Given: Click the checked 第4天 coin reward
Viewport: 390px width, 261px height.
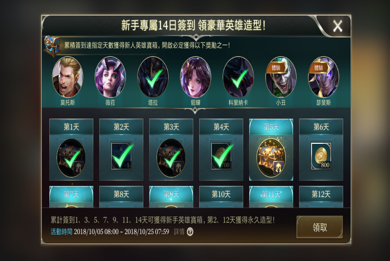Looking at the screenshot, I should [221, 156].
